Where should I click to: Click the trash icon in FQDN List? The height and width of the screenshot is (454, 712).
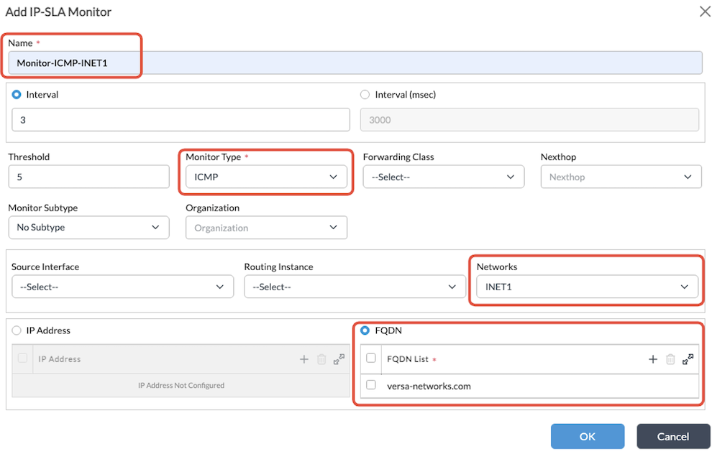670,359
